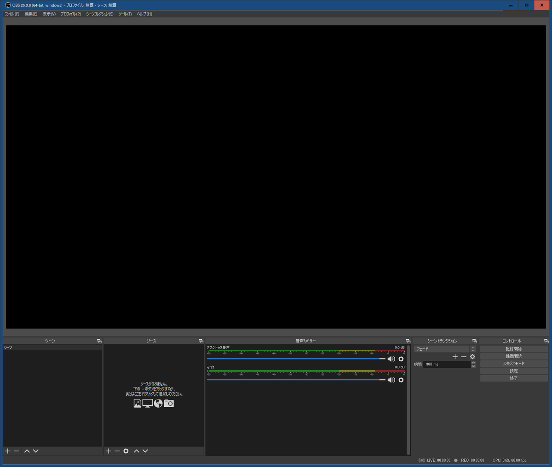Open 設定 from the controls

pos(514,371)
